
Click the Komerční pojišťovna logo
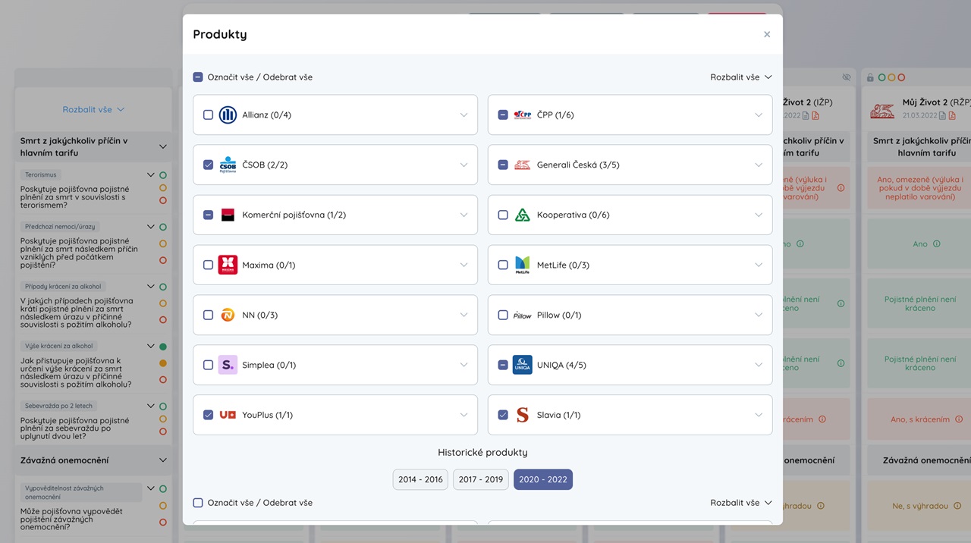click(x=228, y=215)
